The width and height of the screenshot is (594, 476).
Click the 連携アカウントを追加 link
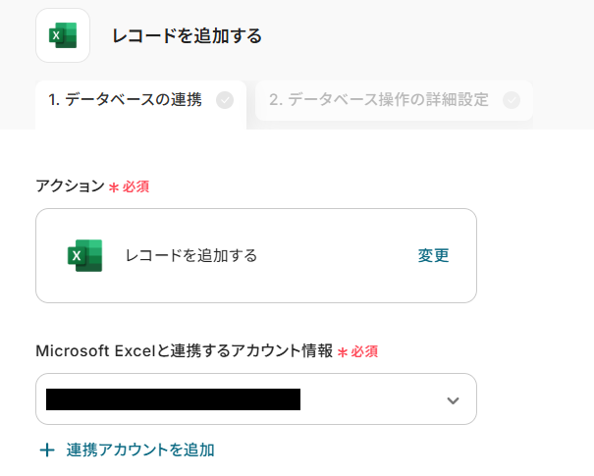point(140,450)
